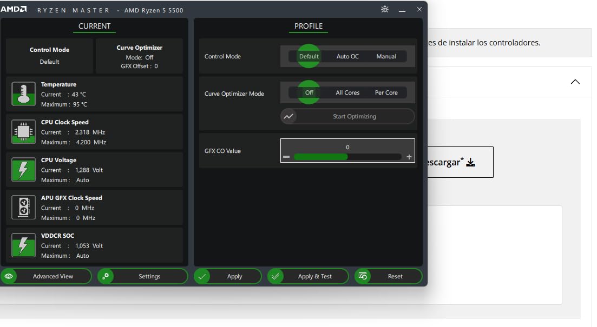Viewport: 597px width, 327px height.
Task: Click the Temperature thermometer icon
Action: tap(24, 94)
